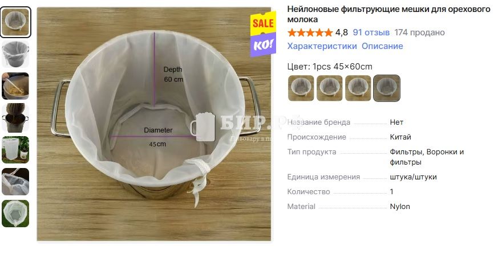View the third thumbnail with wooden spoon stirring
The height and width of the screenshot is (254, 494).
(15, 86)
